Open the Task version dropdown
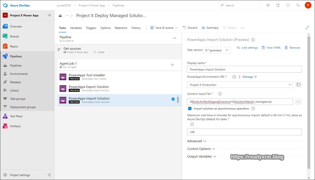This screenshot has width=315, height=180. pos(217,50)
